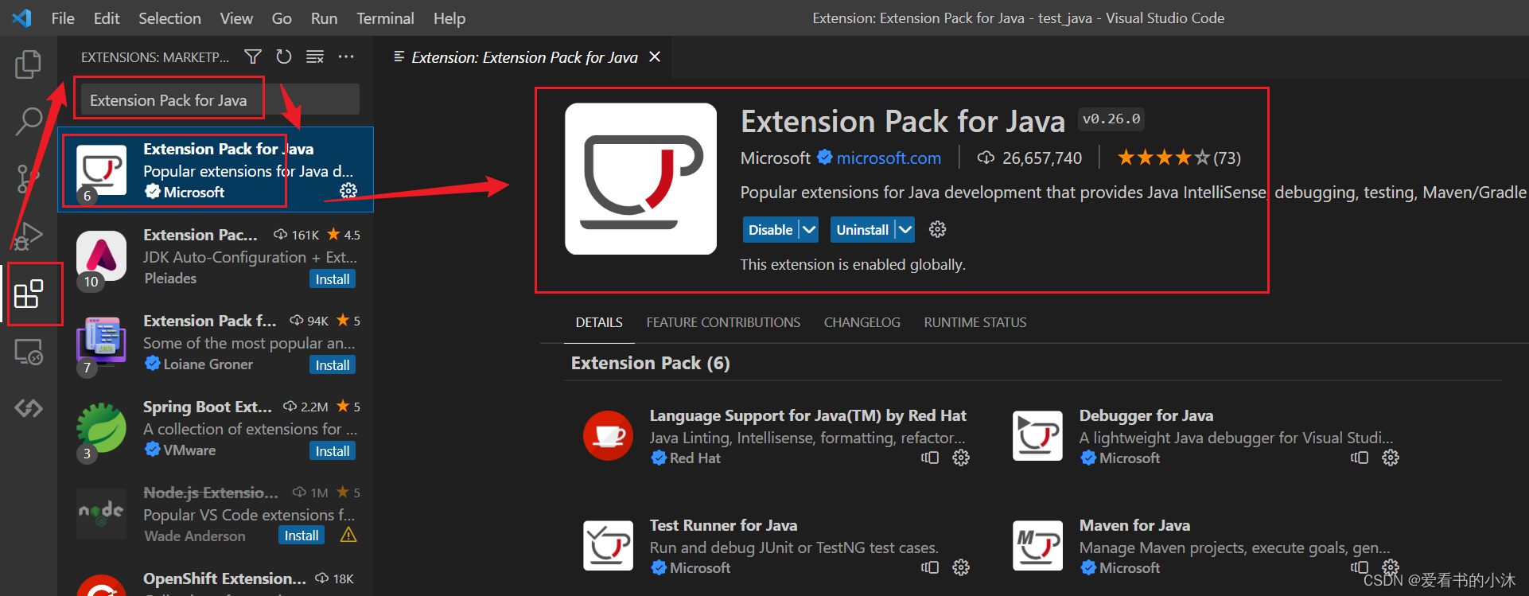
Task: Select the Spring Boot Extension Pack result
Action: [x=216, y=428]
